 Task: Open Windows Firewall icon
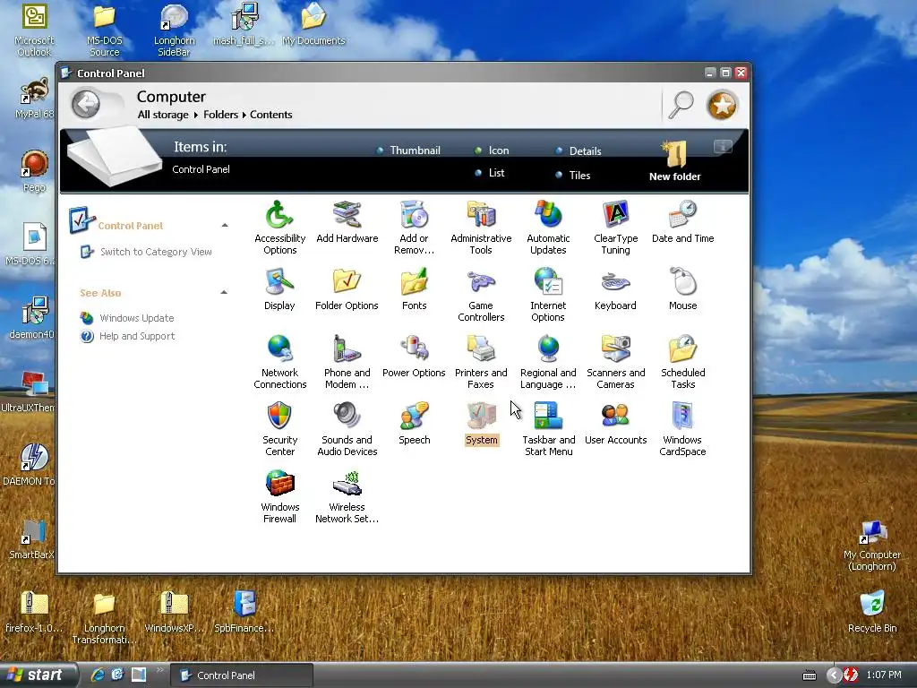pyautogui.click(x=279, y=496)
